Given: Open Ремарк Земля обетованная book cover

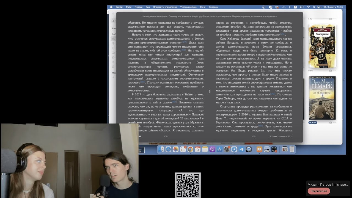Looking at the screenshot, I should pos(322,98).
